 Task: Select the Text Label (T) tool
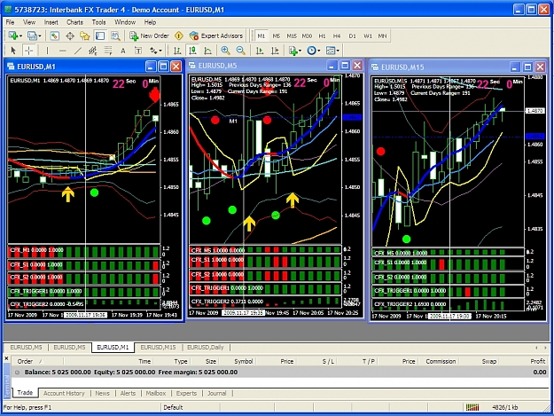[x=138, y=51]
